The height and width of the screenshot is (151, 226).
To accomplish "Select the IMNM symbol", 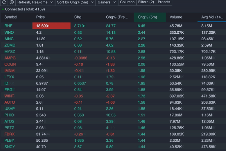I will click(x=9, y=71).
